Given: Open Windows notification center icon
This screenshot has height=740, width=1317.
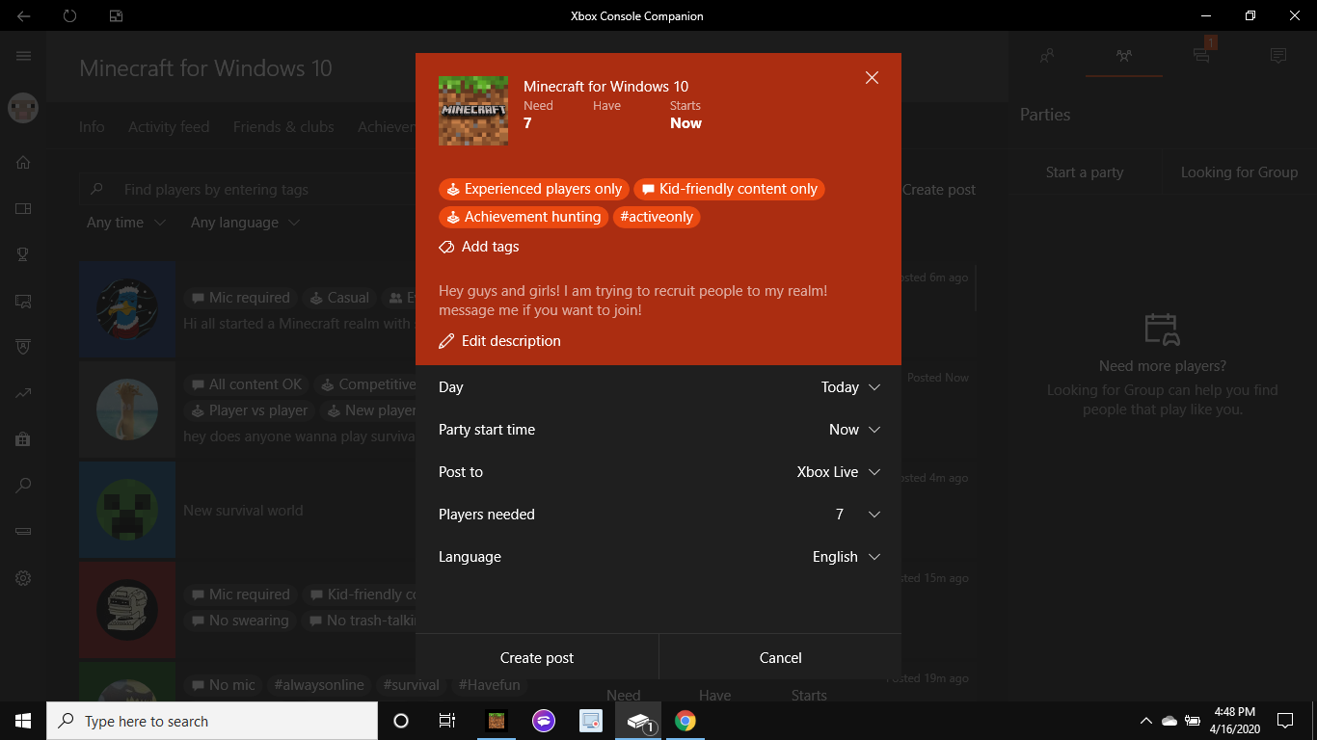Looking at the screenshot, I should pos(1284,721).
